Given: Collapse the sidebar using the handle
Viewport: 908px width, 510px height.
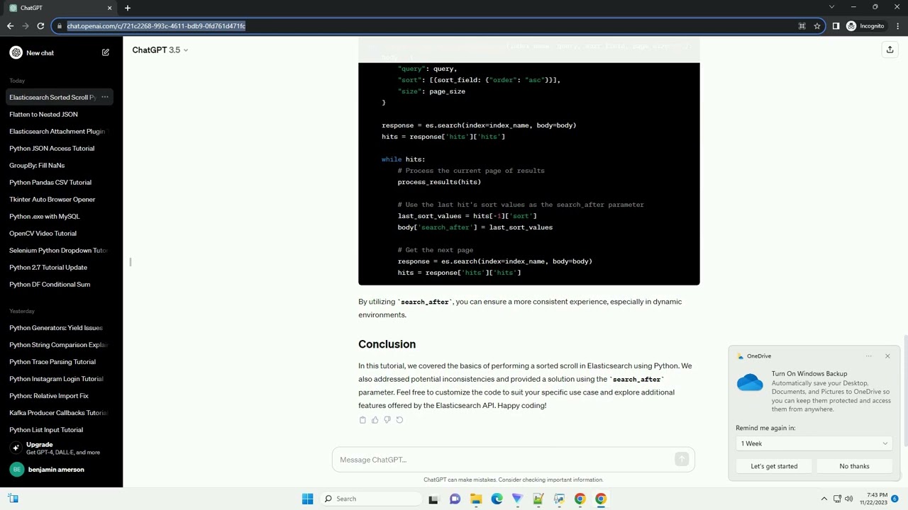Looking at the screenshot, I should [131, 262].
